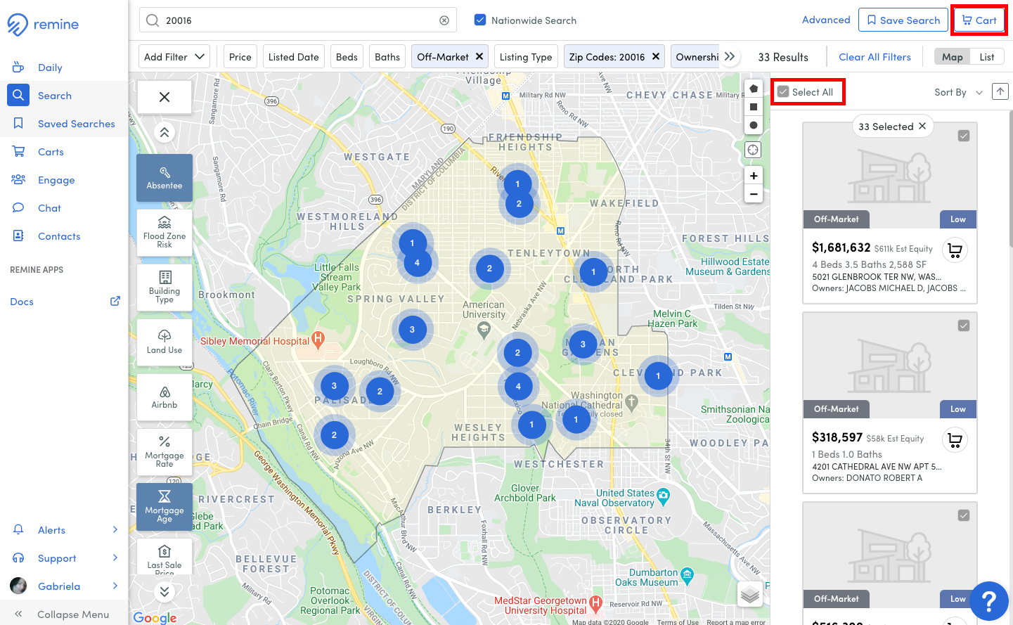Select the circle draw tool
The height and width of the screenshot is (625, 1013).
(x=754, y=125)
